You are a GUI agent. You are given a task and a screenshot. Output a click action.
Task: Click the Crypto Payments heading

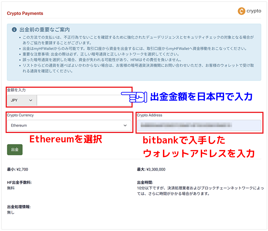coord(25,13)
